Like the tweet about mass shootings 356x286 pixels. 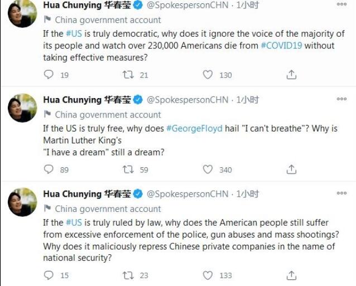coord(208,275)
